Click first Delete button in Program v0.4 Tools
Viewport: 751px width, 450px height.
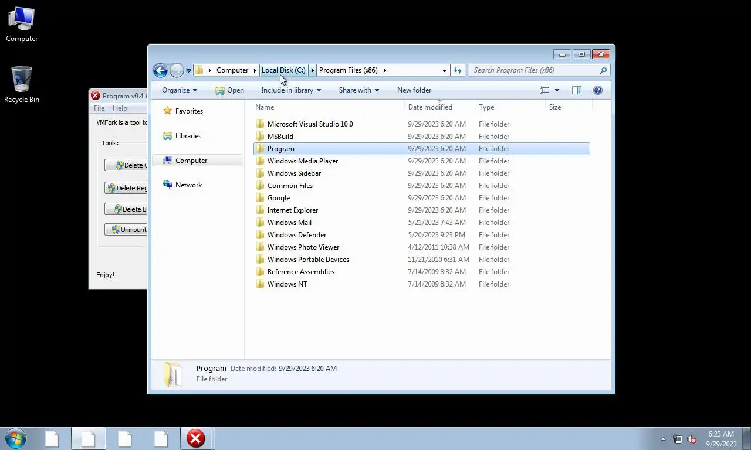pos(126,165)
